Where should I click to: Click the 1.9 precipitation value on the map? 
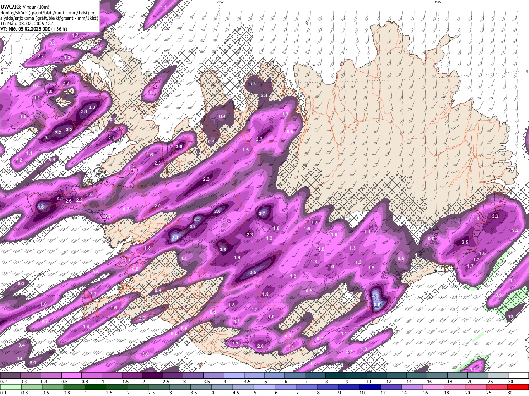point(237,257)
